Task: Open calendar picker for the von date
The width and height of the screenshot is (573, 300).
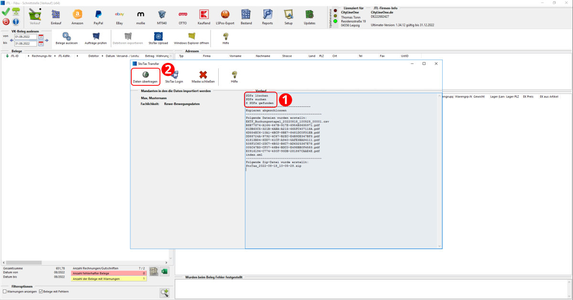Action: [x=41, y=37]
